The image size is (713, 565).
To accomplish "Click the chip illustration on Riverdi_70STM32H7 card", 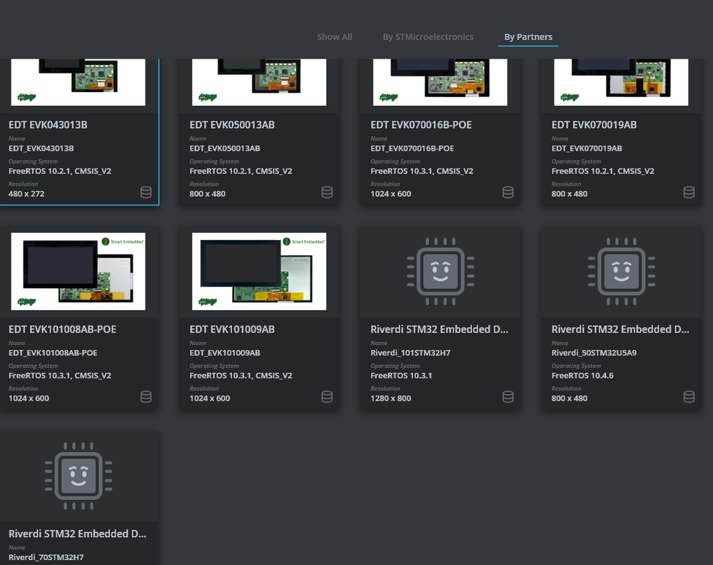I will click(79, 476).
